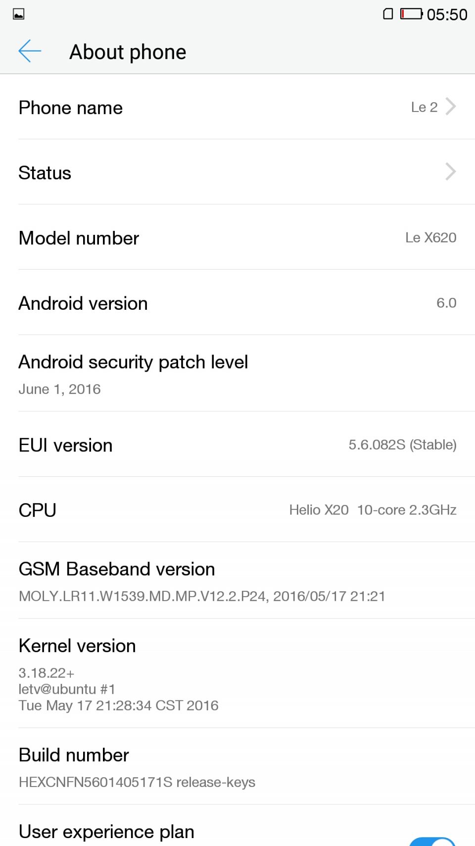Tap the SIM card status icon

point(388,14)
